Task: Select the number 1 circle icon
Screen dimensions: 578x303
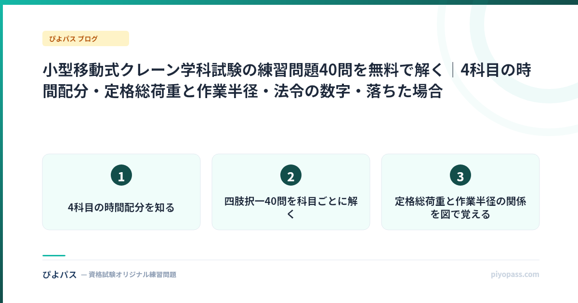Action: click(x=121, y=175)
